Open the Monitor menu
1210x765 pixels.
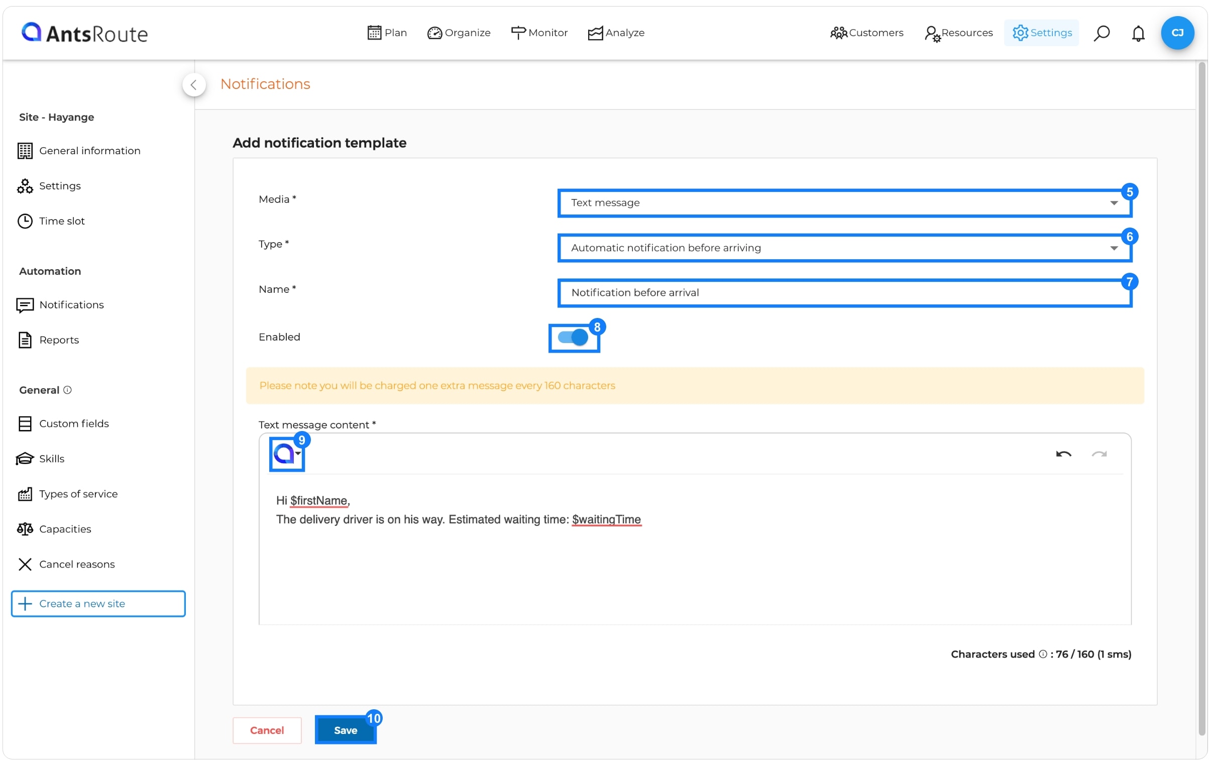coord(538,33)
